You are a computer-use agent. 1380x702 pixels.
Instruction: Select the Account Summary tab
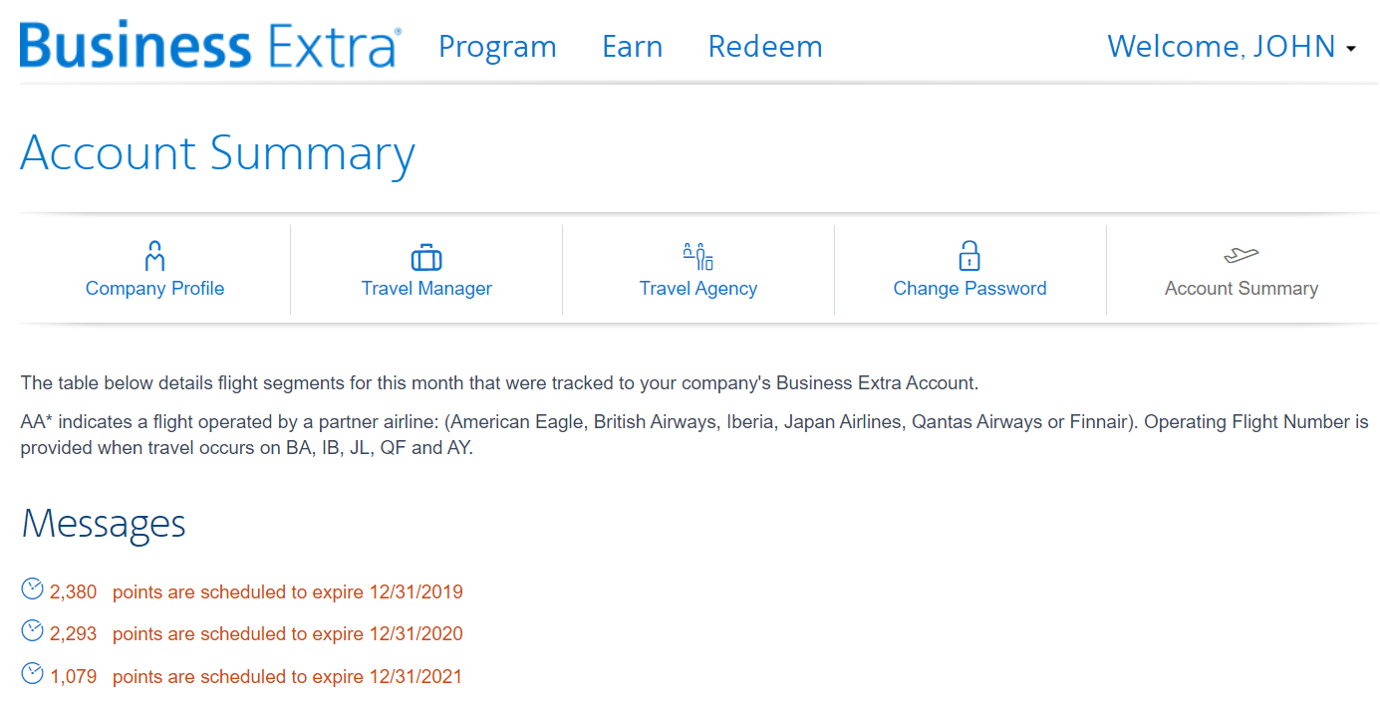1241,288
